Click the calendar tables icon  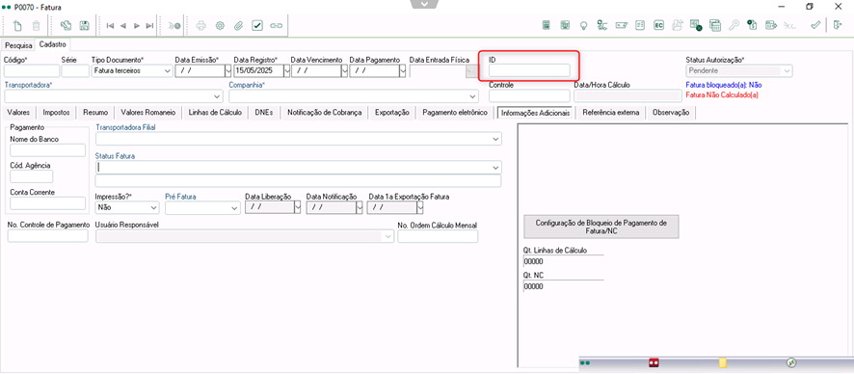[715, 25]
